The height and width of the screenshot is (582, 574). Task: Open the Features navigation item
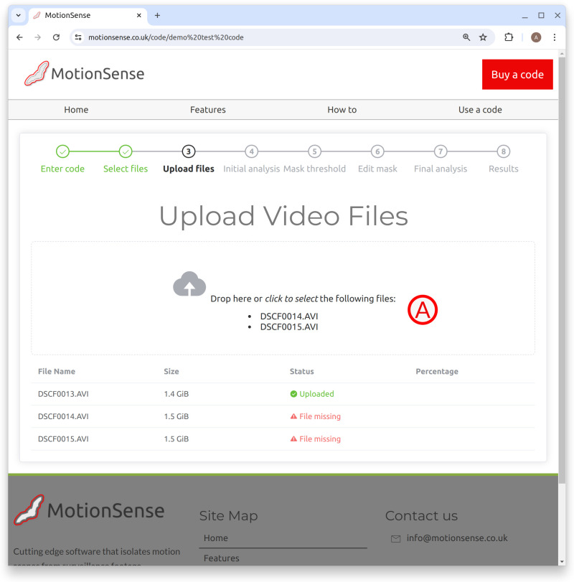pyautogui.click(x=208, y=110)
